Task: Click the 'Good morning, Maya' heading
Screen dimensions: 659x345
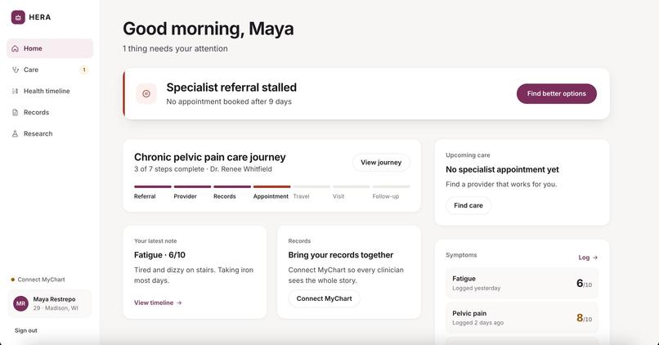Action: click(208, 29)
